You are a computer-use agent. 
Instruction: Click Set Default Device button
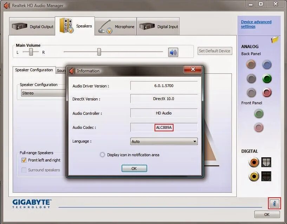pos(215,51)
